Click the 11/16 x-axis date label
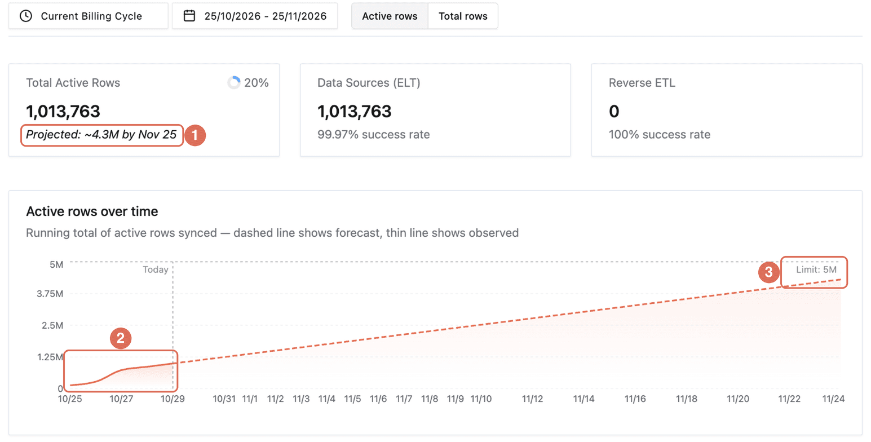Screen dimensions: 871x442 [x=635, y=399]
